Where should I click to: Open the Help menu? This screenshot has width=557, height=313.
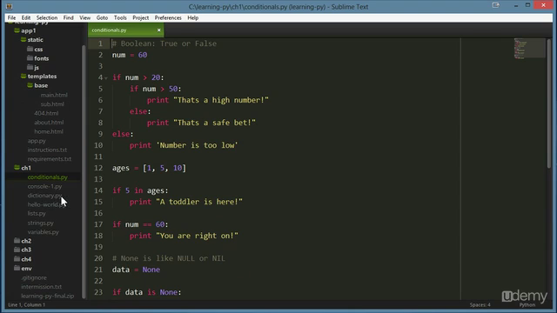(x=193, y=17)
